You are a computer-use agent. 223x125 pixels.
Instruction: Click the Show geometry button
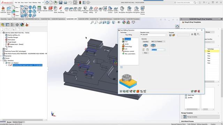point(146,53)
